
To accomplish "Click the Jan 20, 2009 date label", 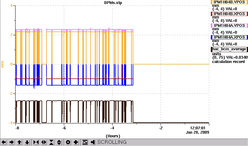I will pyautogui.click(x=197, y=132).
